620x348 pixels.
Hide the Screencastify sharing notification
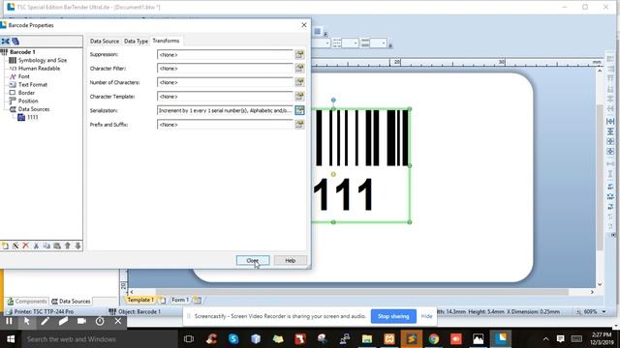426,316
